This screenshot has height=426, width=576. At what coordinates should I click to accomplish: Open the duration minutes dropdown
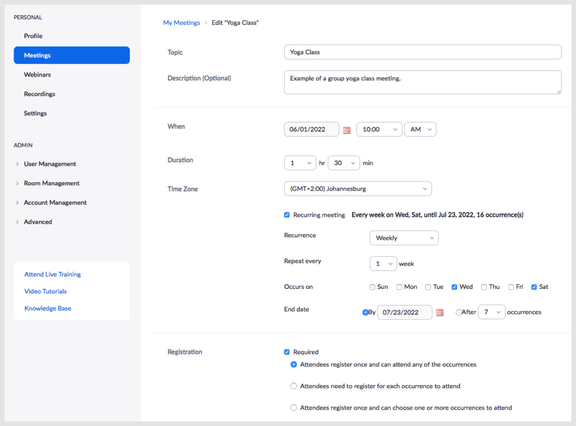344,163
